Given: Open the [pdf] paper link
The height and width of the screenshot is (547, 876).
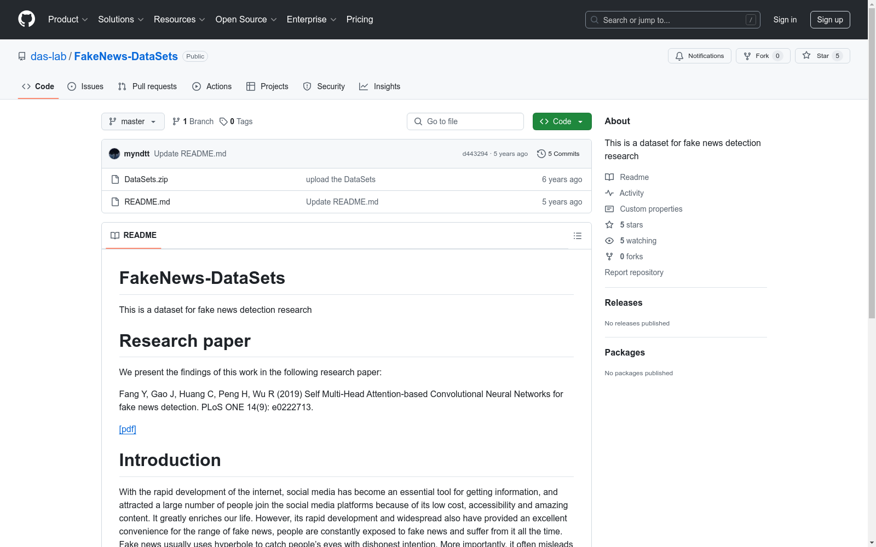Looking at the screenshot, I should [128, 429].
